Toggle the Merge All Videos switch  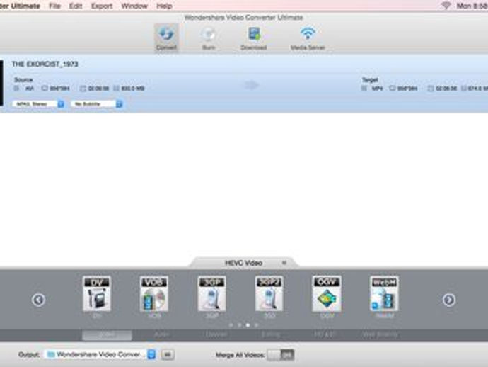[280, 355]
